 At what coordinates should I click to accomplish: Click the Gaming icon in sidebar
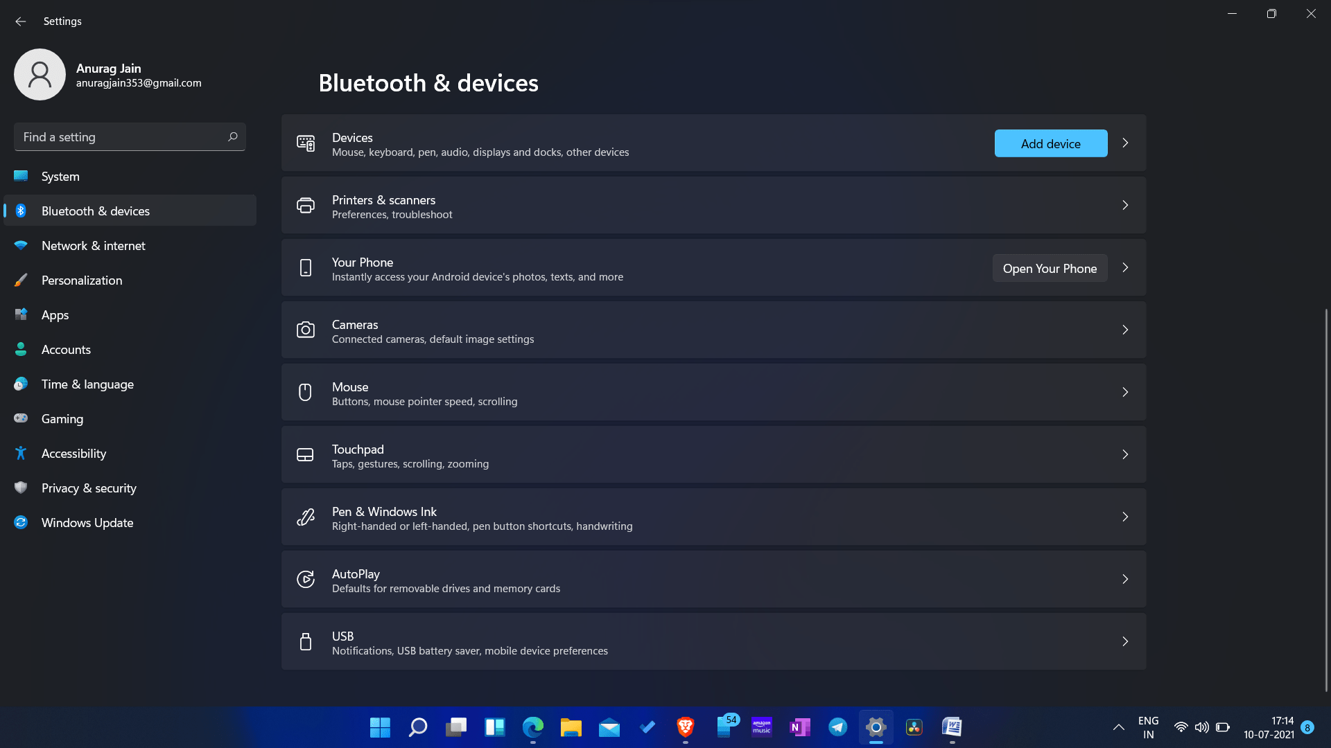click(x=21, y=418)
